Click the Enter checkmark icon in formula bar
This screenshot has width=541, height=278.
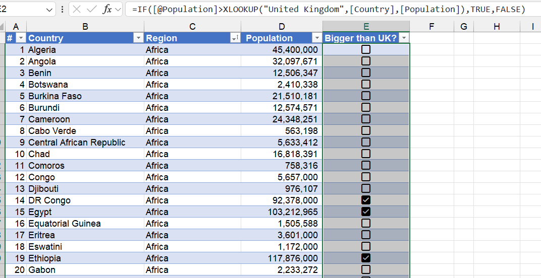tap(91, 10)
